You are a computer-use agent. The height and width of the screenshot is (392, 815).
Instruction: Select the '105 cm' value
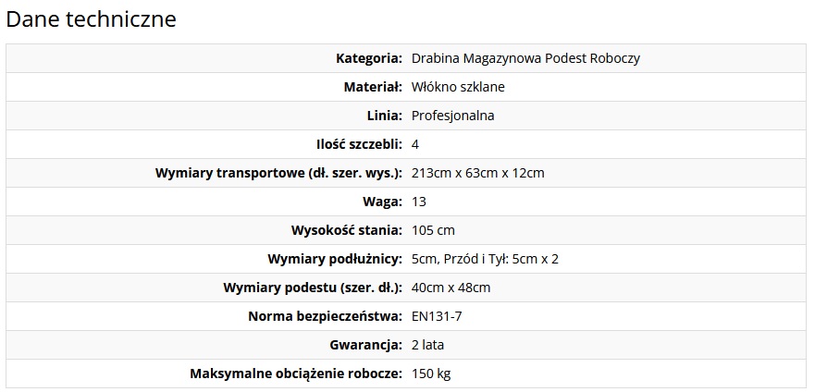(433, 230)
